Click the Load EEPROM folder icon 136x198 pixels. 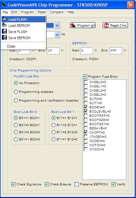click(x=5, y=25)
